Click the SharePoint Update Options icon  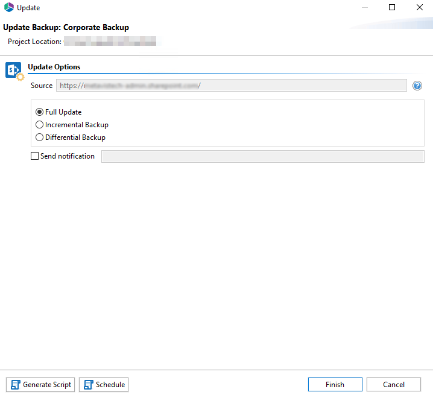point(14,71)
